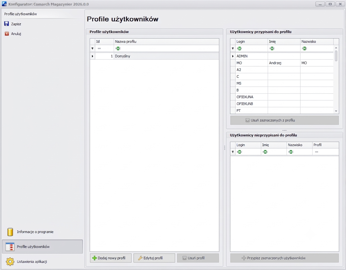
Task: Click the filter icon under assigned users Login column
Action: [x=239, y=49]
